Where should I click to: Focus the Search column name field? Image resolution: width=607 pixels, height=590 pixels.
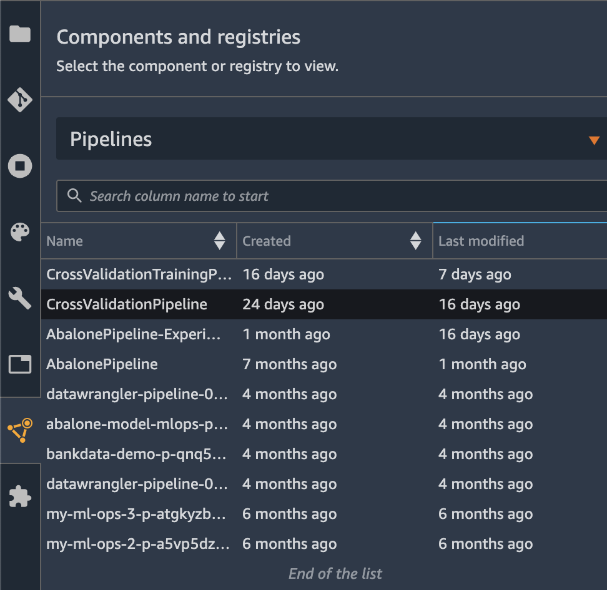click(x=332, y=196)
